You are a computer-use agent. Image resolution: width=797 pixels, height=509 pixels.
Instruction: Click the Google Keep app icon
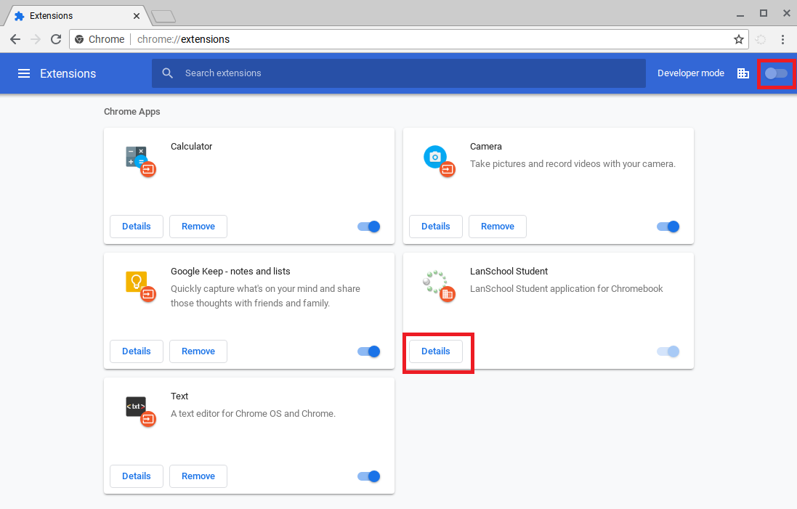pos(140,286)
